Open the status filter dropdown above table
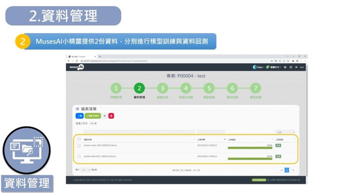The width and height of the screenshot is (344, 193). [x=285, y=132]
